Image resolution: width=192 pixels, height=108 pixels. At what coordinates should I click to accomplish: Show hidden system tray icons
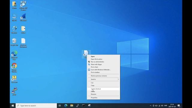click(x=151, y=106)
